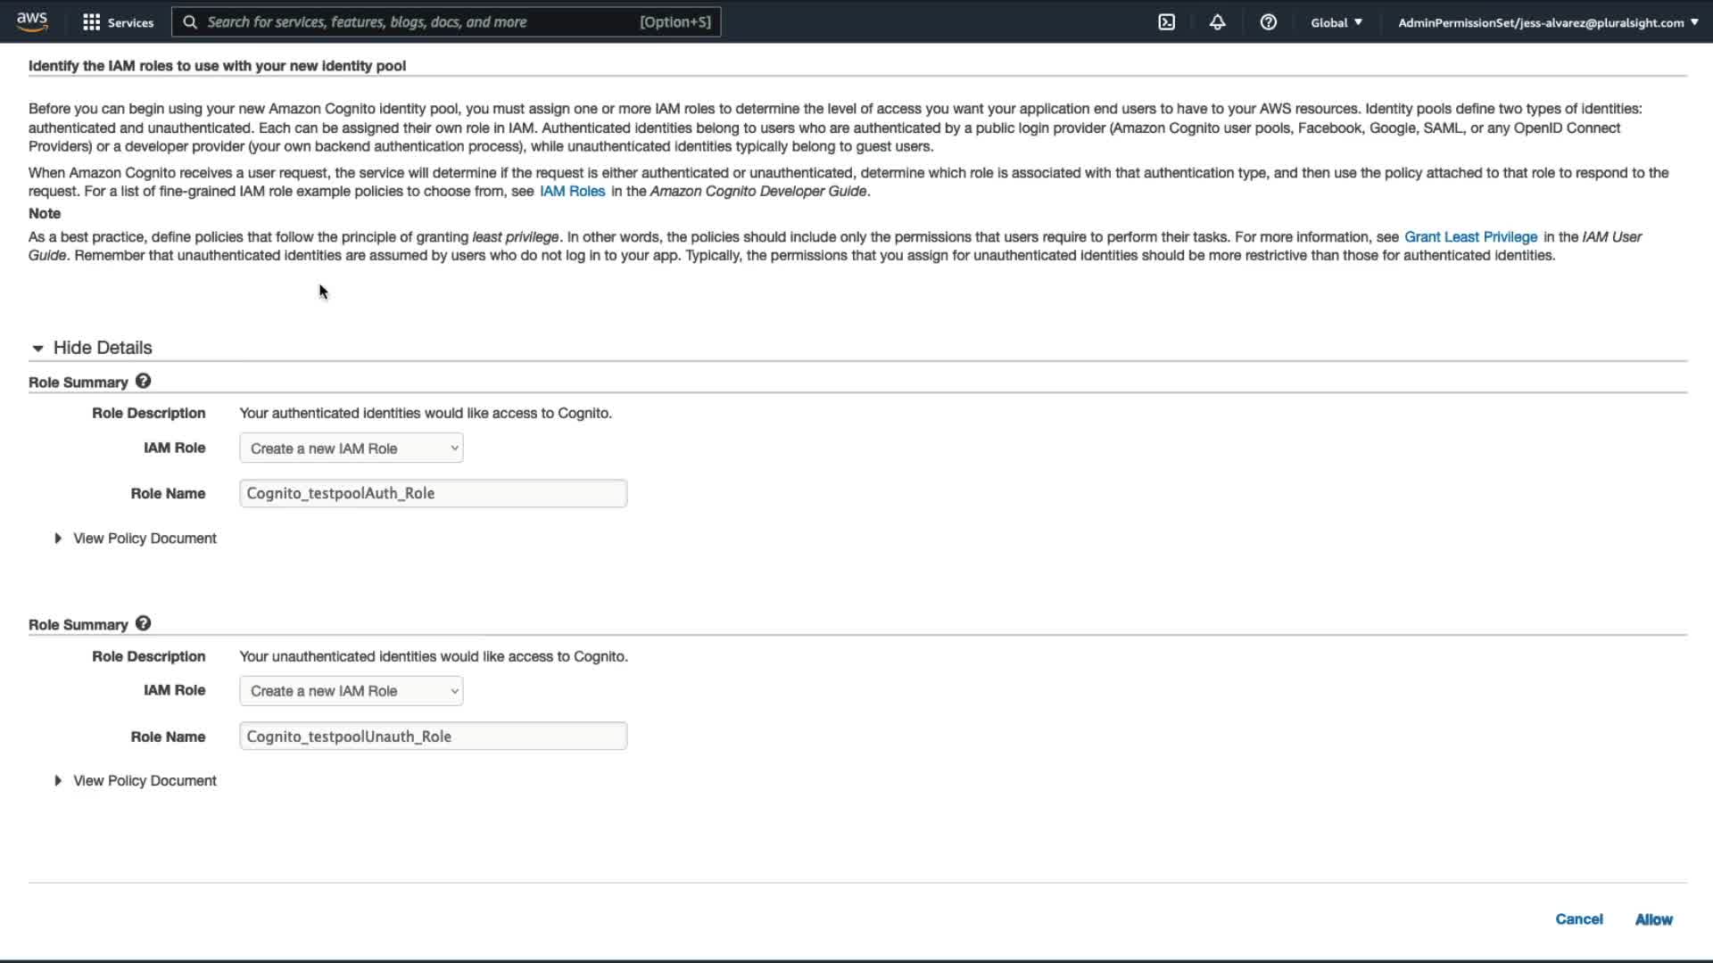This screenshot has height=963, width=1713.
Task: Open the IAM Roles documentation link
Action: click(x=572, y=192)
